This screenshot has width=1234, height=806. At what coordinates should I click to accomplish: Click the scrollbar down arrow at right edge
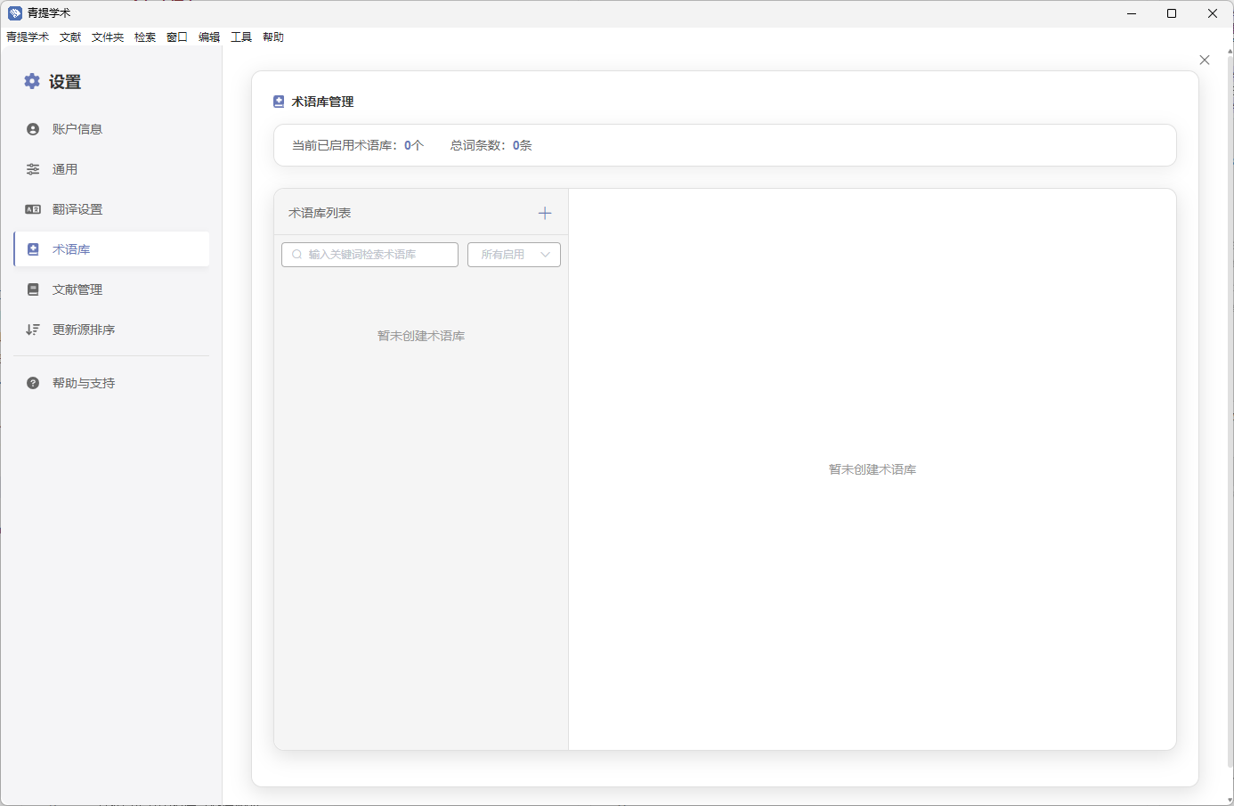1230,799
